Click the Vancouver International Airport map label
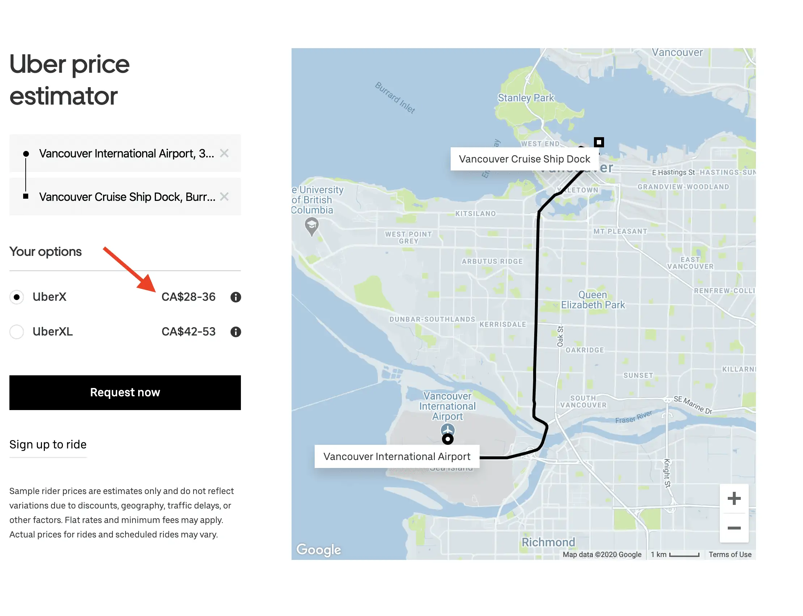Screen dimensions: 803x616 point(397,456)
